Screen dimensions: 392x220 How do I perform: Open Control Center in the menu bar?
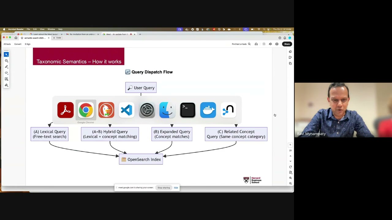coord(269,29)
